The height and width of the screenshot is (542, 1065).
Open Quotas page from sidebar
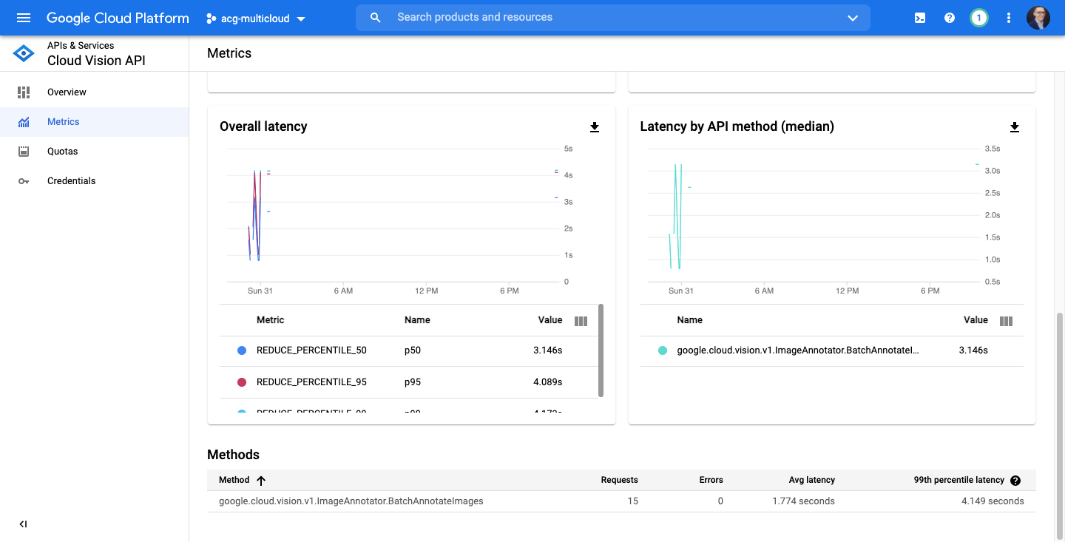94,152
